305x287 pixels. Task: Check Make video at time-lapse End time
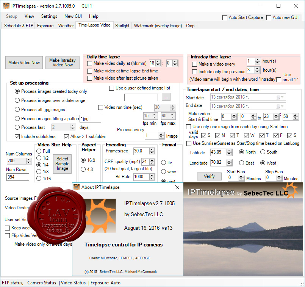click(x=90, y=71)
